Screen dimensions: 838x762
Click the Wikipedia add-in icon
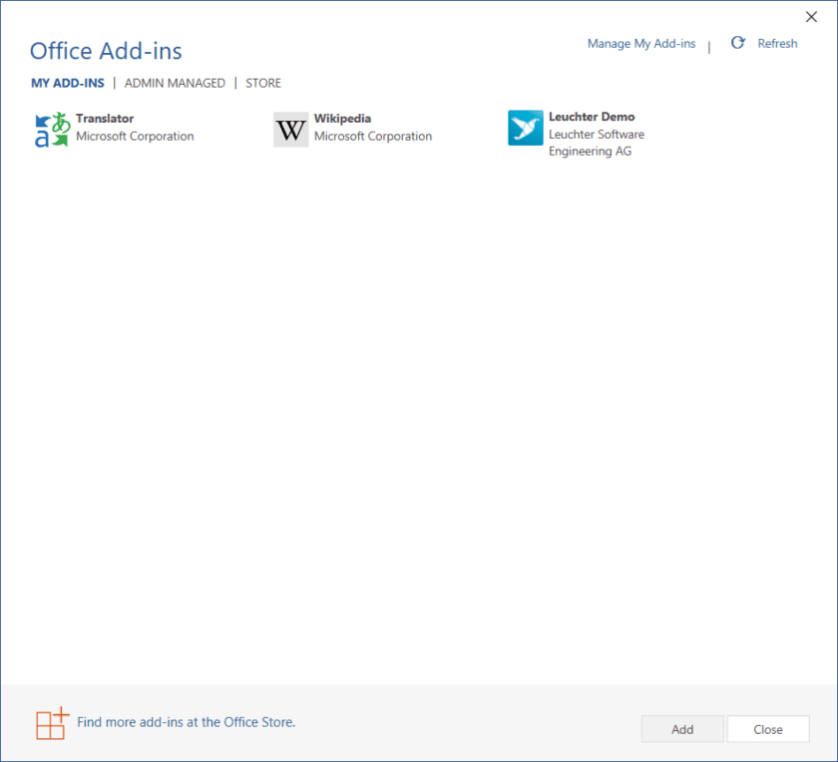(x=289, y=129)
